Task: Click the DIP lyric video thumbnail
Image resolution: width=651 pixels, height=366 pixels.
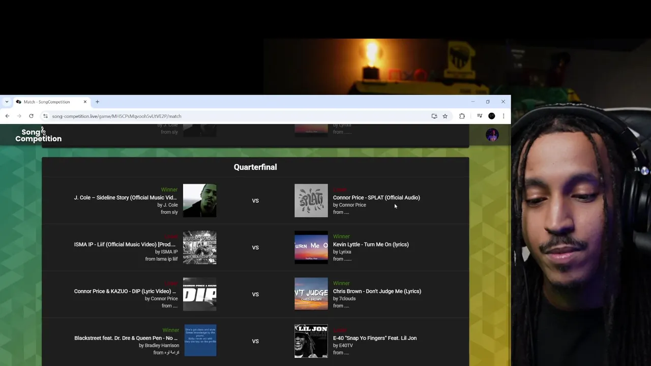Action: coord(199,294)
